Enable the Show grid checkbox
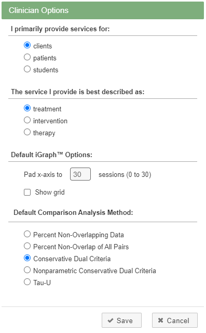The height and width of the screenshot is (333, 206). [27, 193]
